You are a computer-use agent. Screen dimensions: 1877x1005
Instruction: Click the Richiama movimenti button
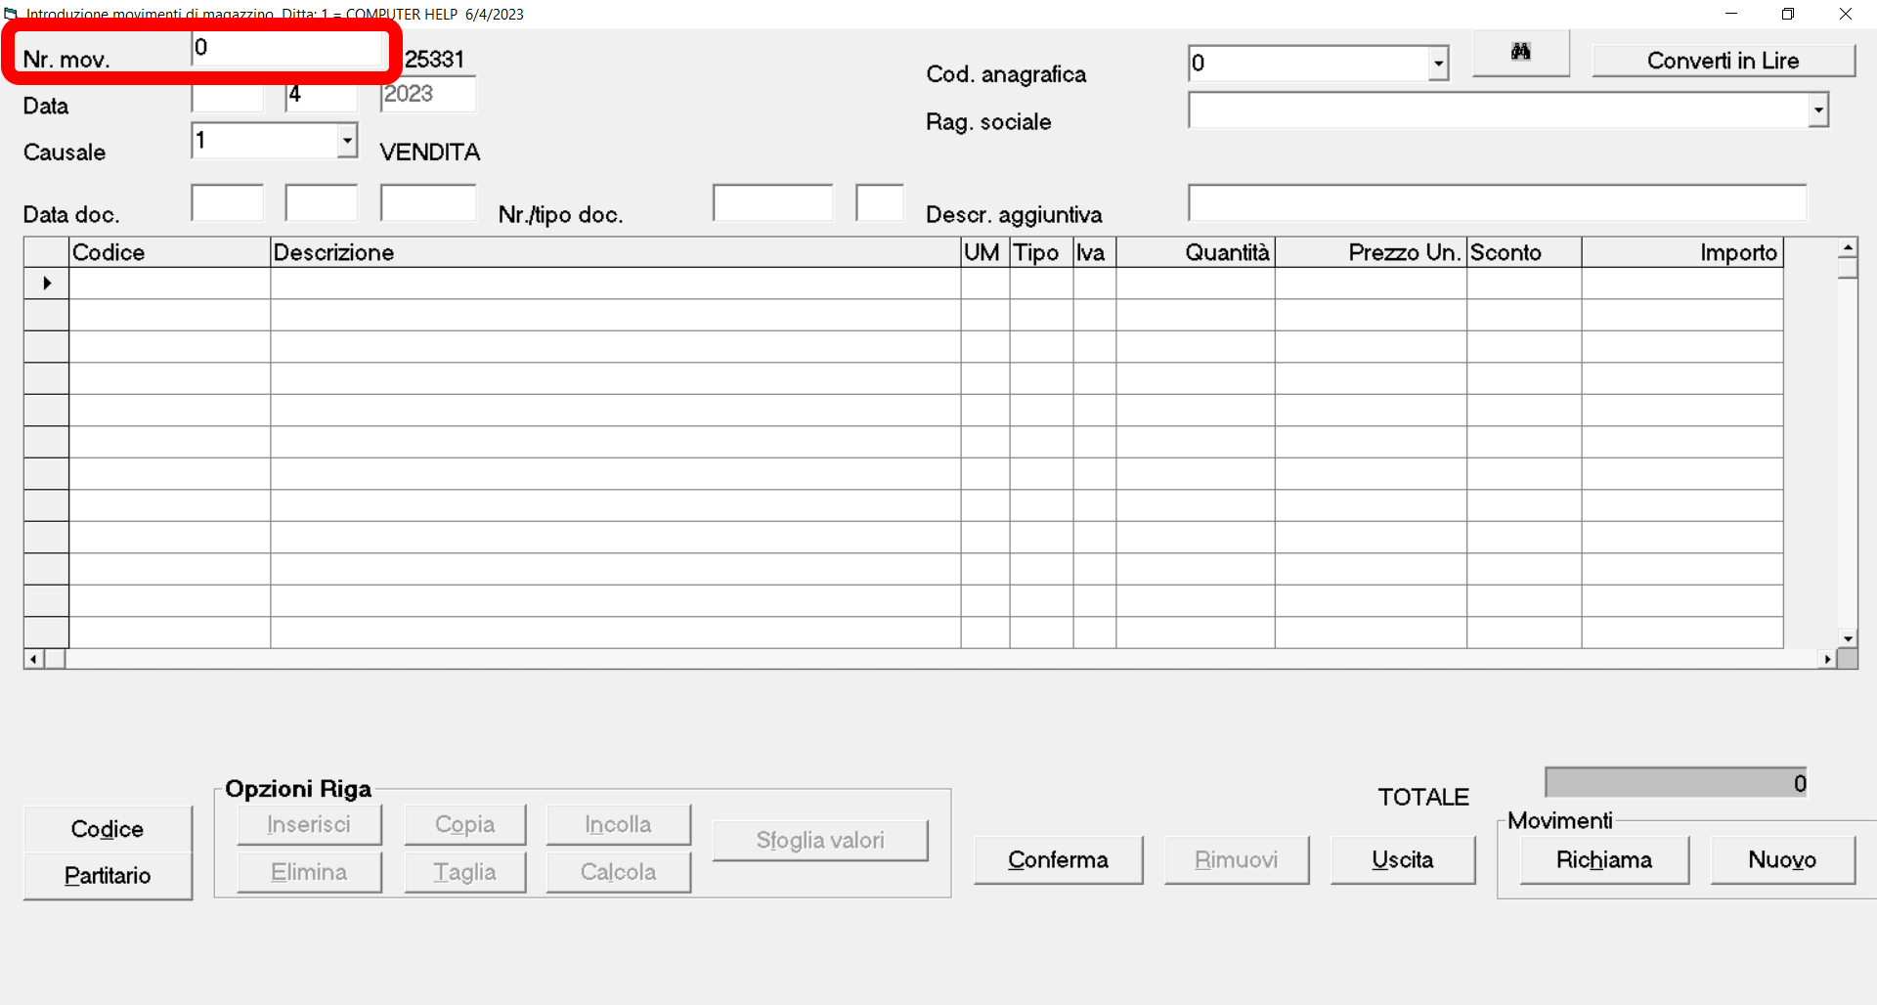click(x=1604, y=860)
